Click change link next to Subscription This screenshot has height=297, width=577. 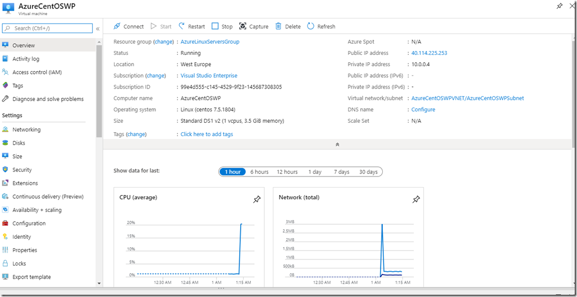pyautogui.click(x=155, y=75)
